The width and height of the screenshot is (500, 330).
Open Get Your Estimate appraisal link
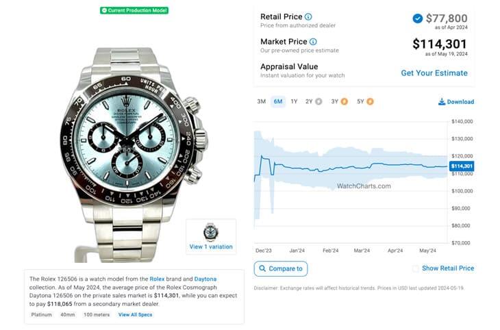tap(434, 73)
